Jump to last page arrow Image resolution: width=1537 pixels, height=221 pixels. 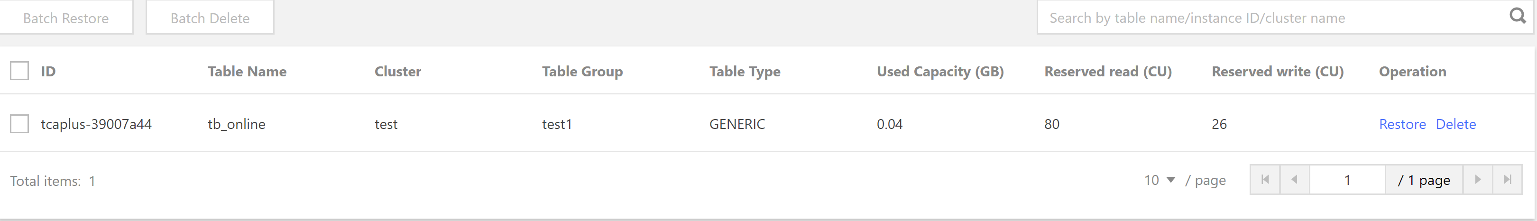[1507, 180]
